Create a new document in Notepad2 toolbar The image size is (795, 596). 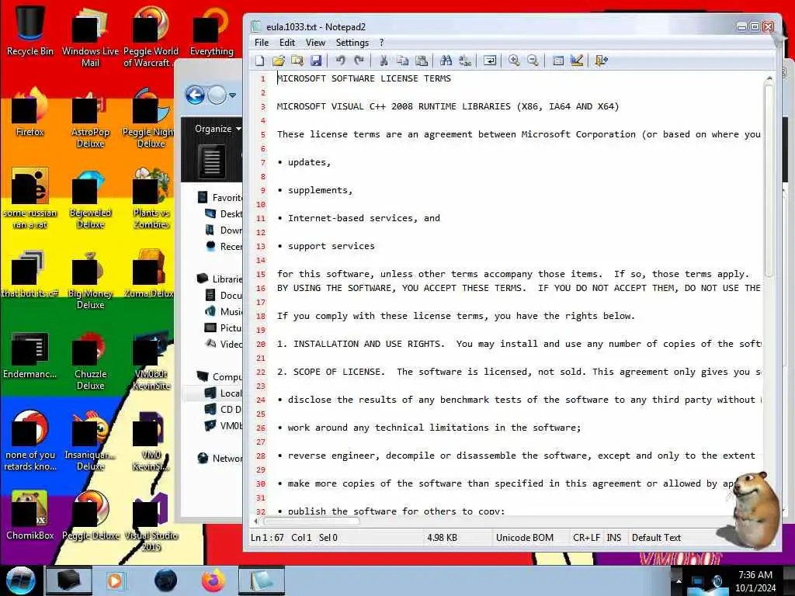259,61
